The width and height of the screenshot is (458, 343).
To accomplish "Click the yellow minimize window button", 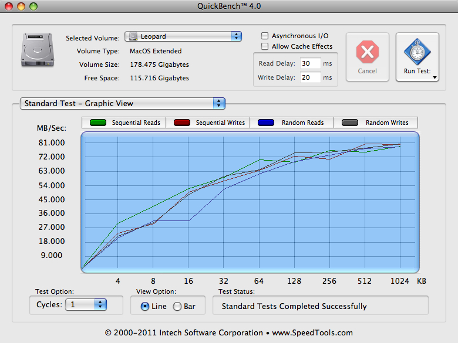I will click(x=21, y=6).
